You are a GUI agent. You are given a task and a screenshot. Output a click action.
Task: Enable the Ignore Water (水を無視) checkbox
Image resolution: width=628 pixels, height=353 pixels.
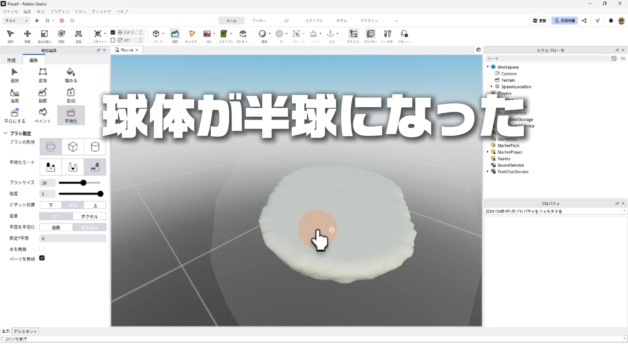pyautogui.click(x=42, y=248)
